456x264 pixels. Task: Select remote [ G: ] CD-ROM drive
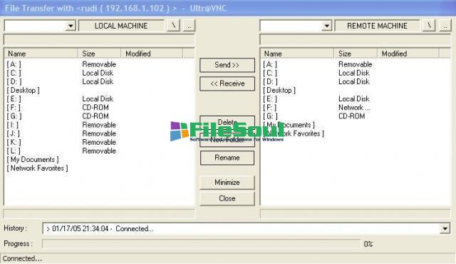(x=270, y=116)
